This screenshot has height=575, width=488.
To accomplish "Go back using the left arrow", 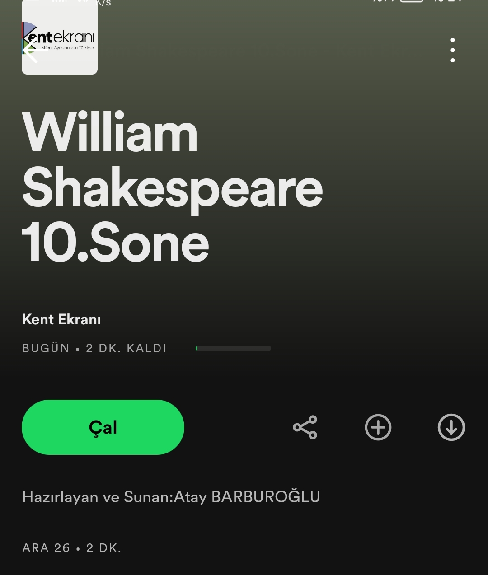I will pyautogui.click(x=35, y=51).
